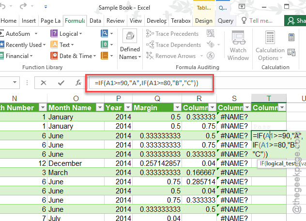
Task: Click the Calculate Now calculator icon
Action: pyautogui.click(x=292, y=37)
